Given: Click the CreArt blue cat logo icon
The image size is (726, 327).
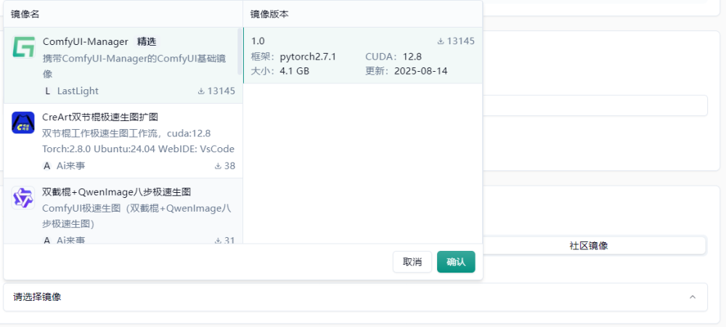Looking at the screenshot, I should (x=23, y=123).
